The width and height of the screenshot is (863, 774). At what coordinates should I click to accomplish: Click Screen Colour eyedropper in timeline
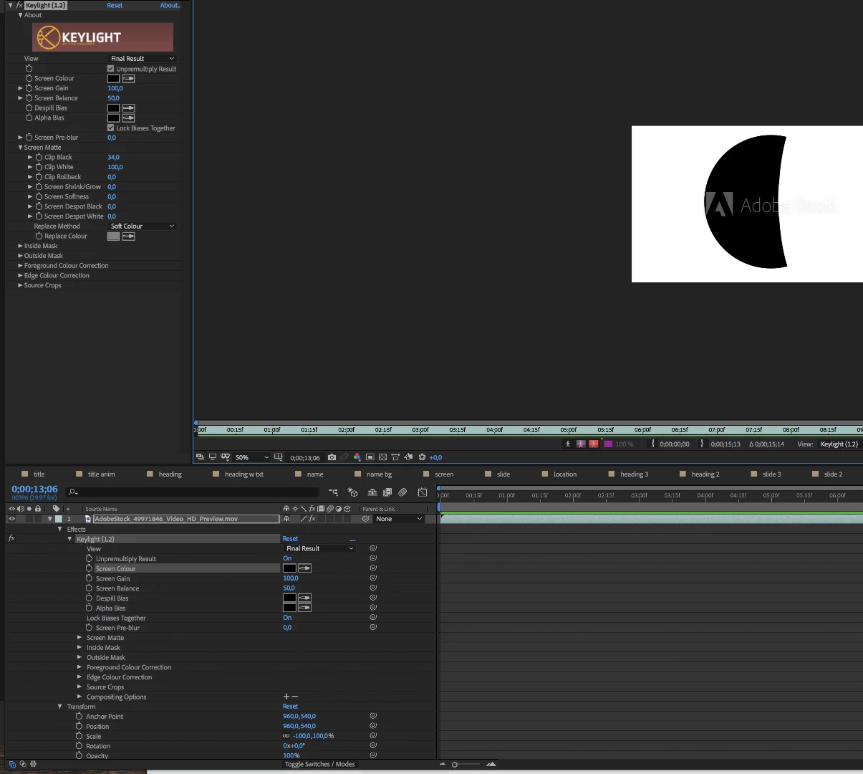(x=304, y=568)
